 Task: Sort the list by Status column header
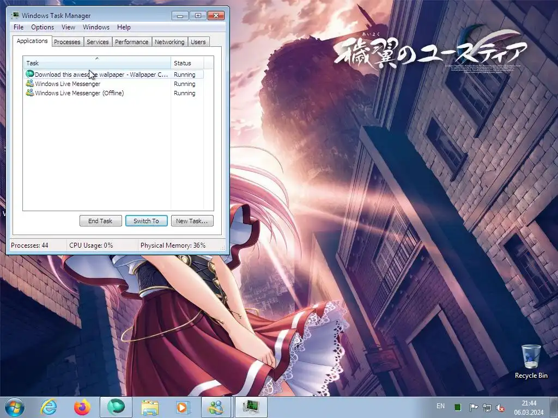pyautogui.click(x=187, y=63)
